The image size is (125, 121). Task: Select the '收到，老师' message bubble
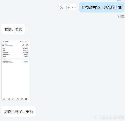[13, 29]
